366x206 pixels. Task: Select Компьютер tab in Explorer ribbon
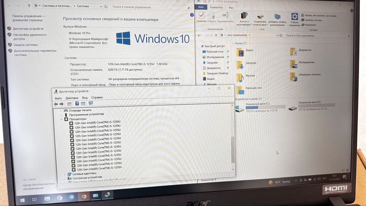pyautogui.click(x=216, y=7)
